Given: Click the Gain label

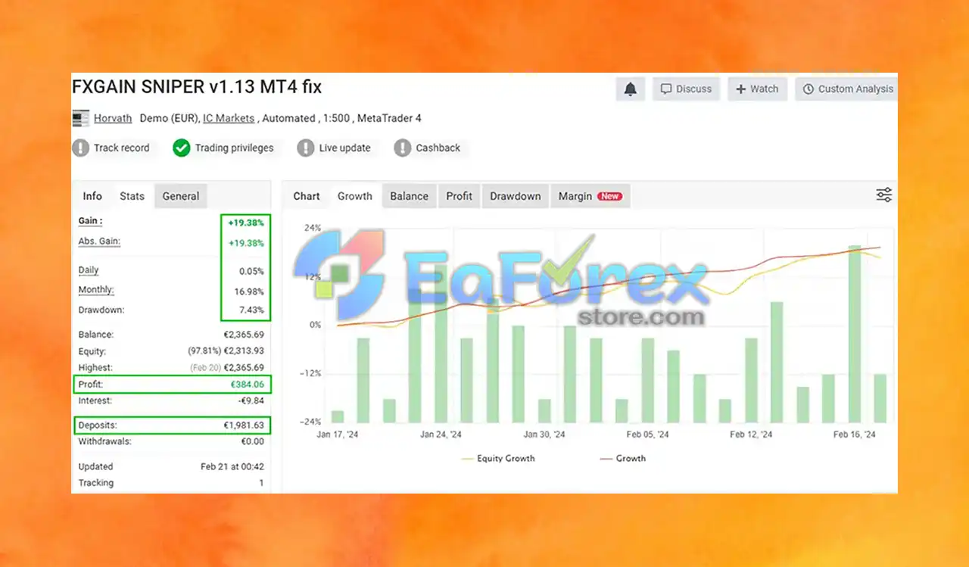Looking at the screenshot, I should 90,221.
